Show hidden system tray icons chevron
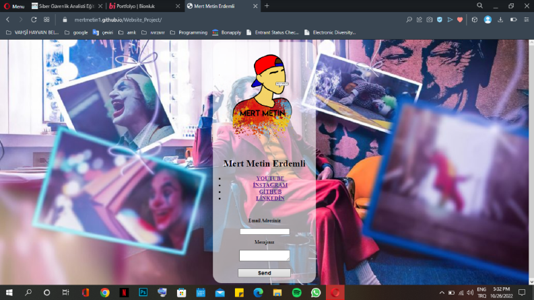Viewport: 534px width, 300px height. [x=442, y=293]
